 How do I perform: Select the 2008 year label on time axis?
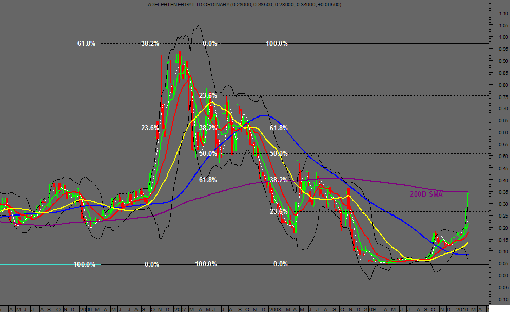point(275,309)
